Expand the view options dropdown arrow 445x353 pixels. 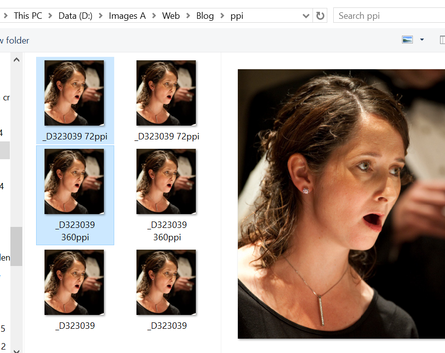point(422,40)
